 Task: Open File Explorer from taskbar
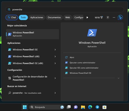83,107
